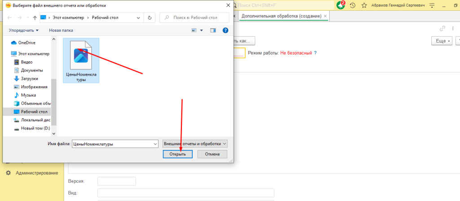Select Загрузки in the navigation pane

[29, 78]
